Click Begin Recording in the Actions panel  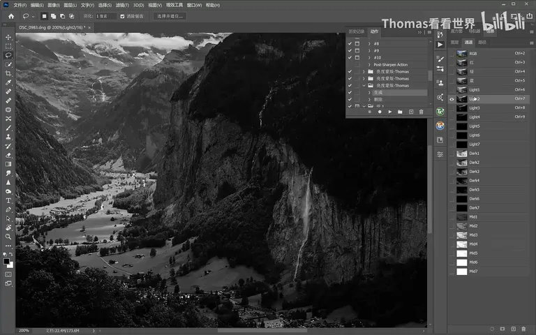point(380,112)
